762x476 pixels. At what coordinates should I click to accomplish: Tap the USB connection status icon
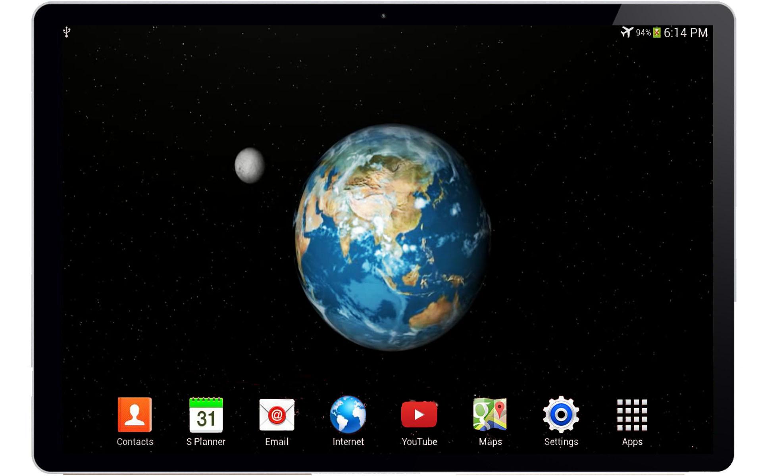click(x=67, y=32)
